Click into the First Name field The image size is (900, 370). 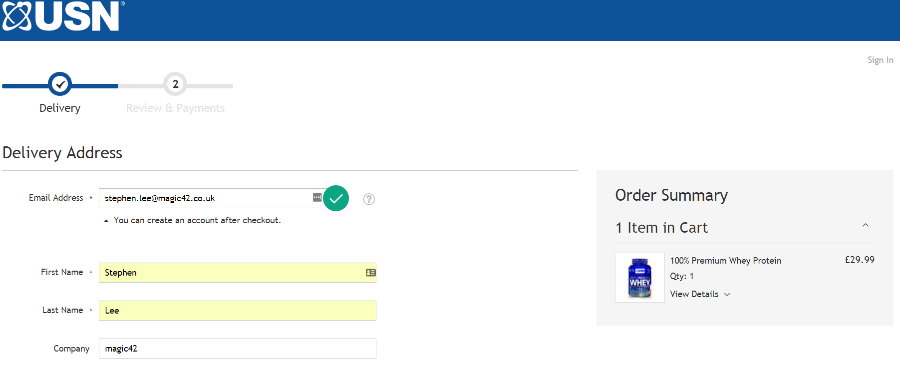point(230,273)
